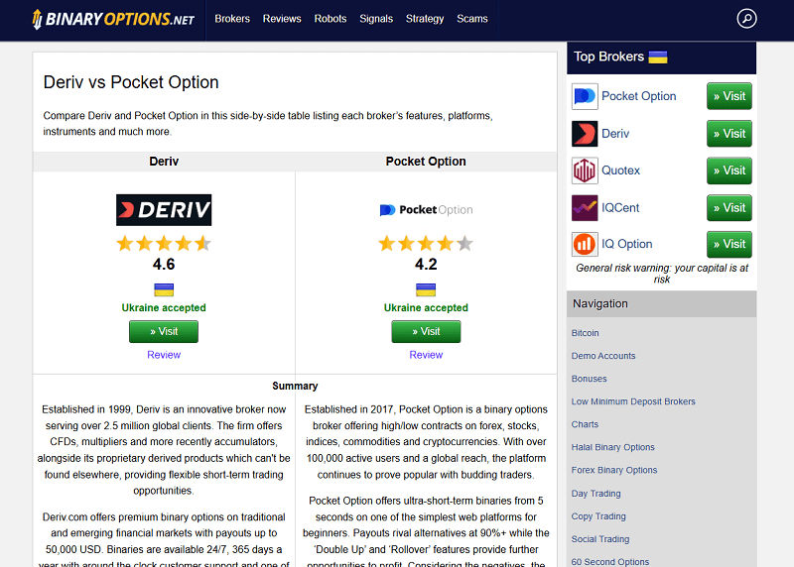Click the Summary section heading

(x=295, y=386)
